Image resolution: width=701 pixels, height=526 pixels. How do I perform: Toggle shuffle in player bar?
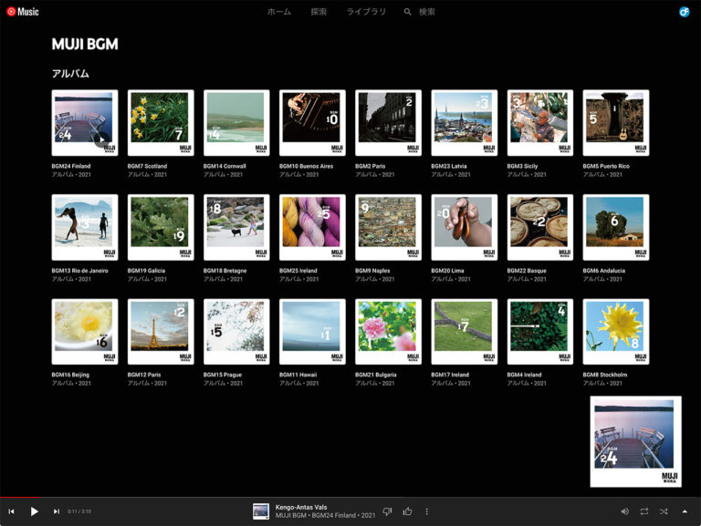[664, 511]
